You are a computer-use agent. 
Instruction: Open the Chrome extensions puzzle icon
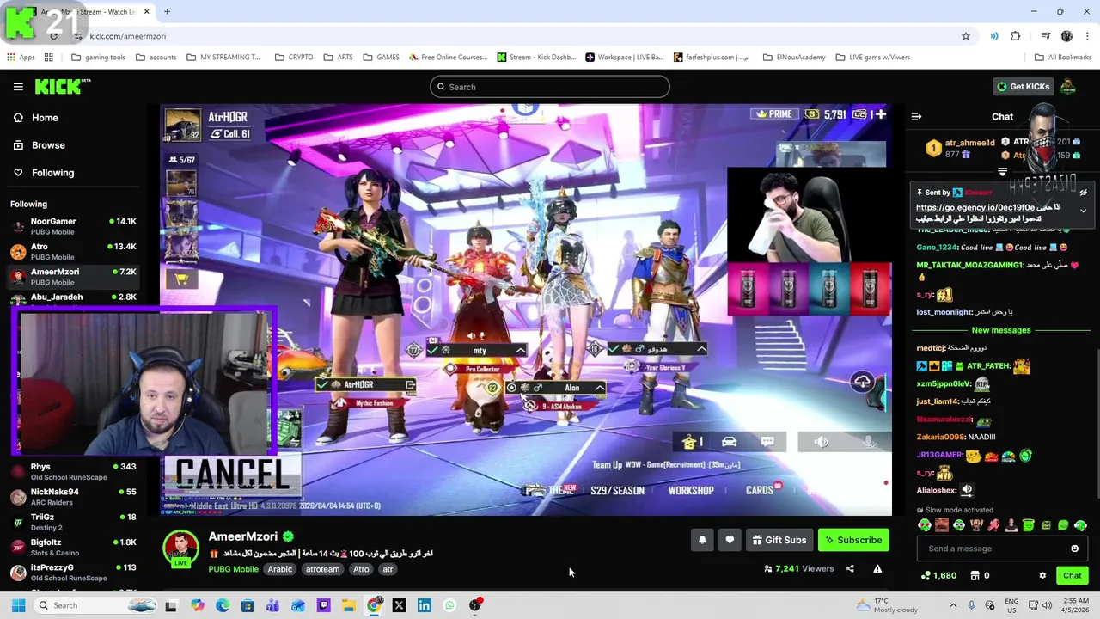click(x=1016, y=36)
